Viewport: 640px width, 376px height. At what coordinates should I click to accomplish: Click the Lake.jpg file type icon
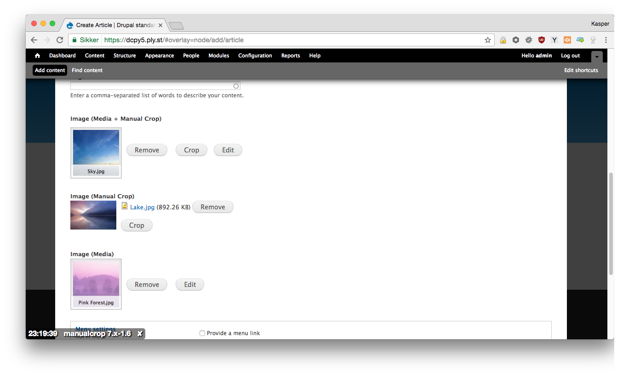point(124,206)
